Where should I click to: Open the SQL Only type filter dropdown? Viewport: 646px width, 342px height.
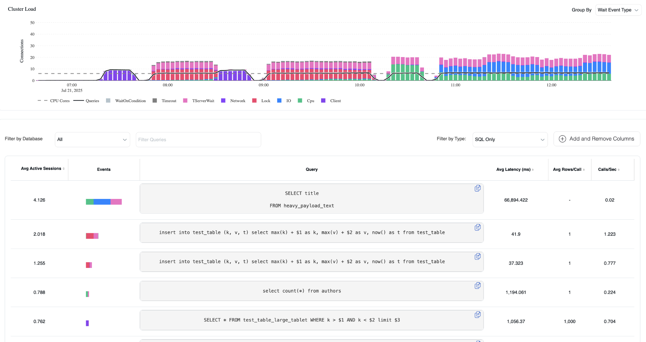coord(510,140)
